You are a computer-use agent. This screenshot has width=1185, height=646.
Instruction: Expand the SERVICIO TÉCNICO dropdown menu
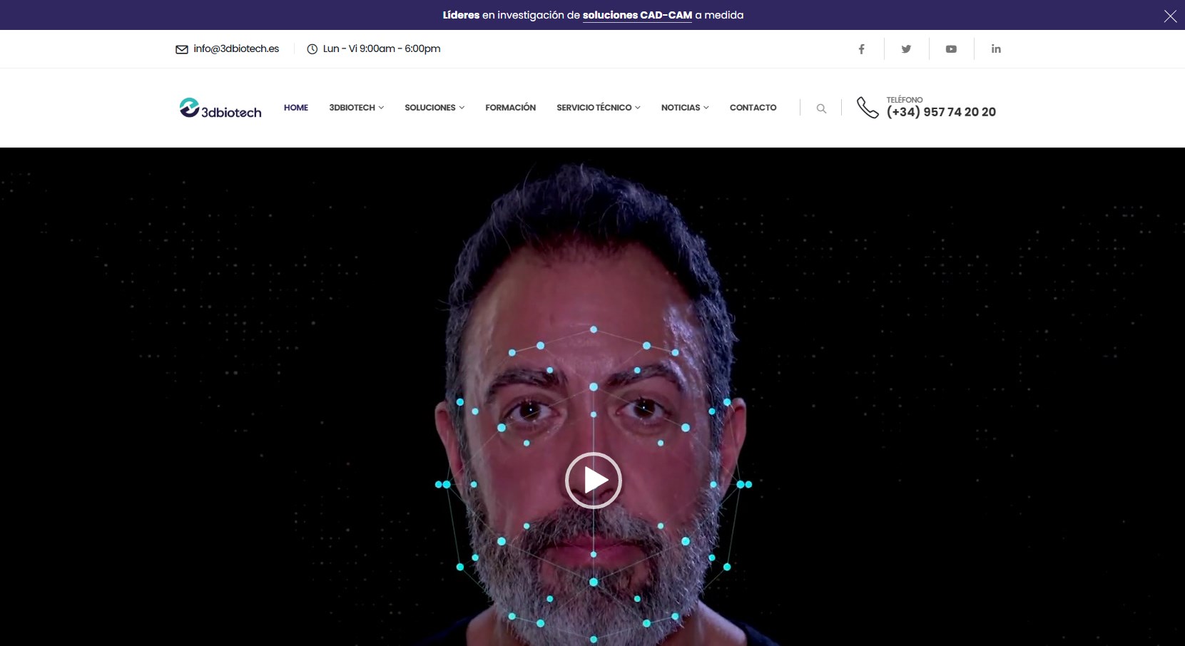coord(598,108)
